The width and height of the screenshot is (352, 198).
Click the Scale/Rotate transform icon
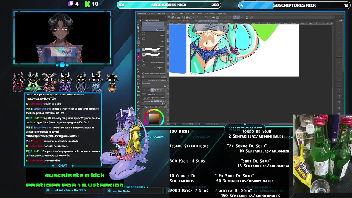point(217,17)
